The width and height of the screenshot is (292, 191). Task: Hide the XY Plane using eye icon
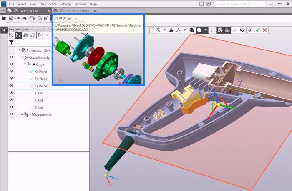tap(11, 72)
